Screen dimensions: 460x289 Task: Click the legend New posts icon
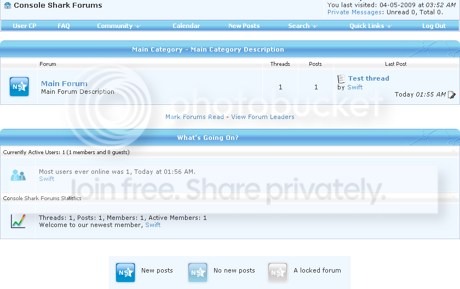pos(125,273)
